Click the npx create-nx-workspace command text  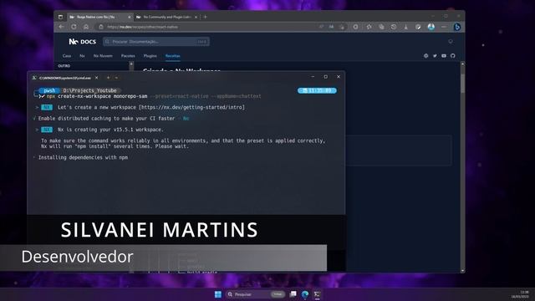click(97, 96)
